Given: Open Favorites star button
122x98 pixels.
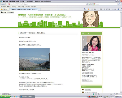Looking at the screenshot, I should click(4, 9).
